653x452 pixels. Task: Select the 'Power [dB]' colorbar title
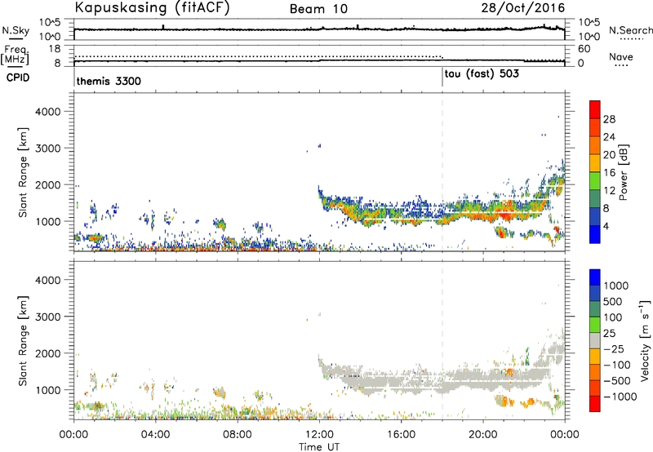tap(623, 172)
